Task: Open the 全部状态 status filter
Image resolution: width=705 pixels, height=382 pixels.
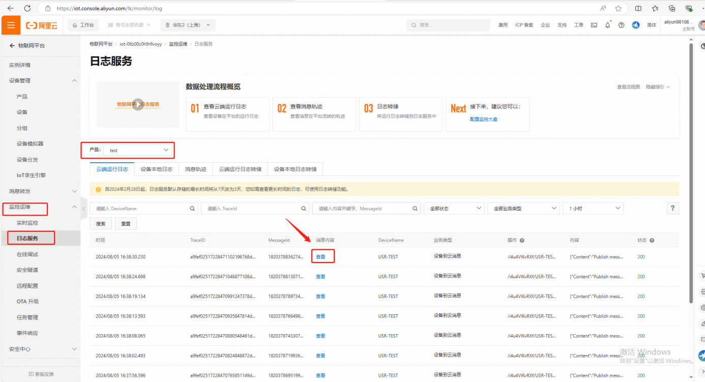Action: click(454, 209)
